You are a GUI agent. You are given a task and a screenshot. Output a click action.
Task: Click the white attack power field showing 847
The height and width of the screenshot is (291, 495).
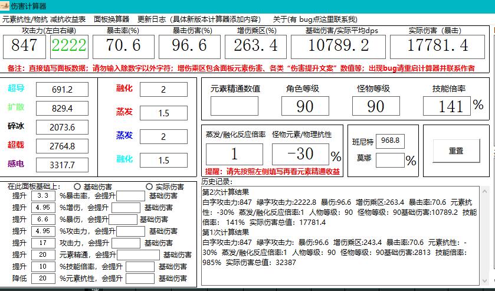tap(24, 47)
